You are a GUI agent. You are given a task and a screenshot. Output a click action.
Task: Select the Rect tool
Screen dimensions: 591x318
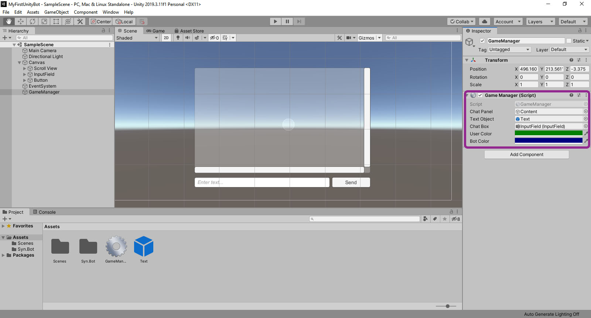[x=56, y=21]
